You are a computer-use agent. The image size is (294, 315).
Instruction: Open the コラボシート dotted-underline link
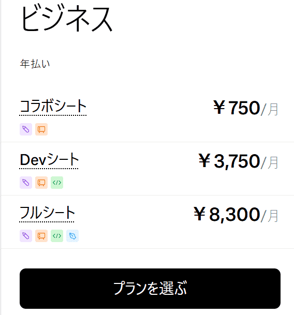(53, 107)
